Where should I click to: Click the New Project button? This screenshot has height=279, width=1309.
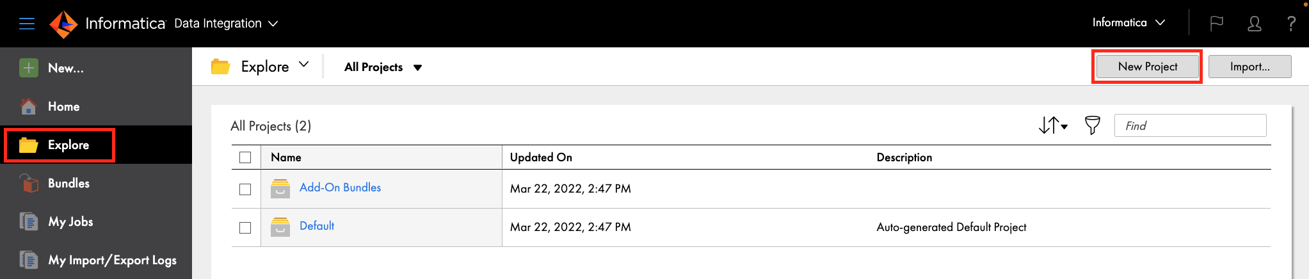click(1147, 67)
